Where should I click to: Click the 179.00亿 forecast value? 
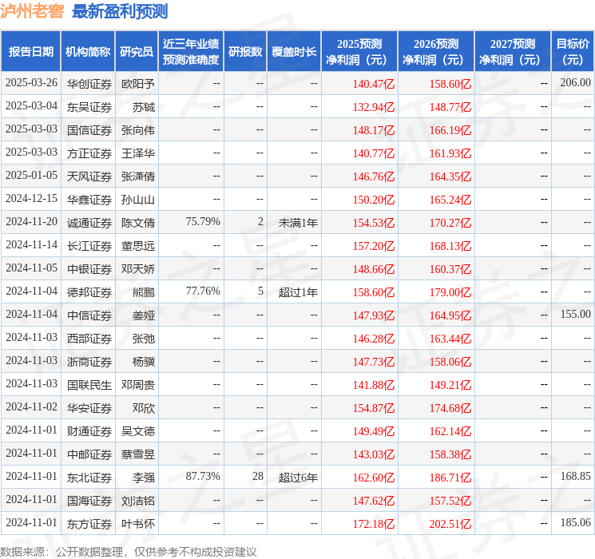[450, 292]
